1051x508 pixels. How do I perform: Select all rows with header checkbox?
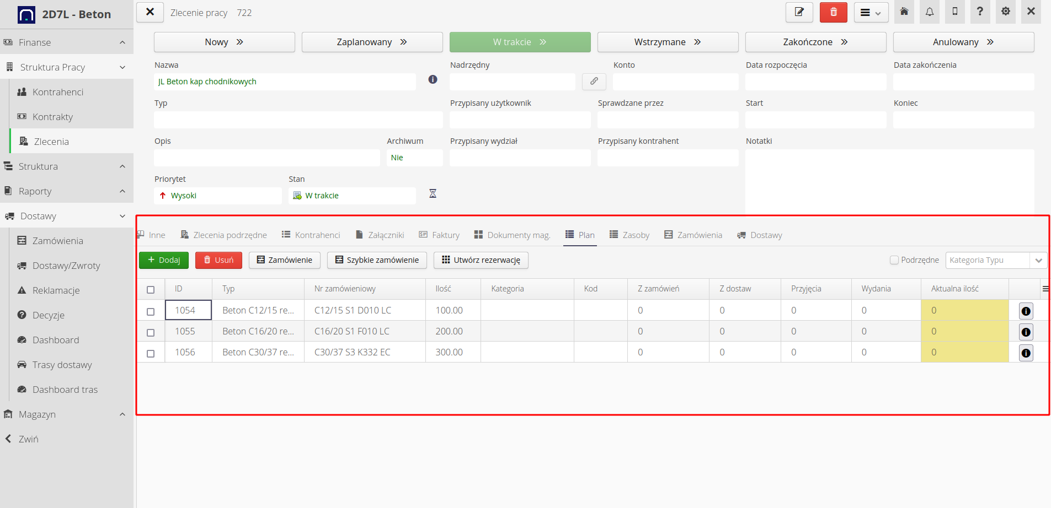coord(151,289)
